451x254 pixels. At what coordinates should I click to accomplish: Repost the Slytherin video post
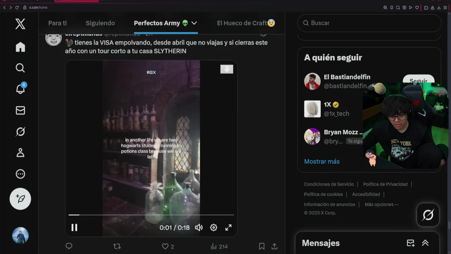point(117,246)
